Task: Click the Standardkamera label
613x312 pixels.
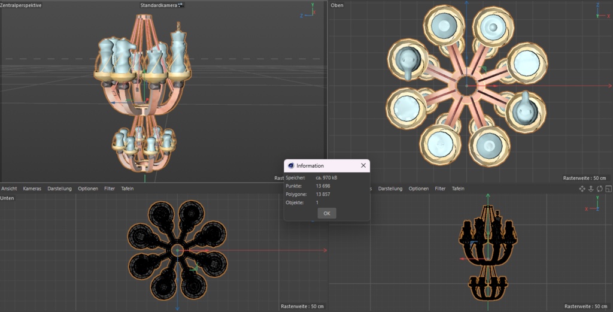Action: pyautogui.click(x=159, y=5)
